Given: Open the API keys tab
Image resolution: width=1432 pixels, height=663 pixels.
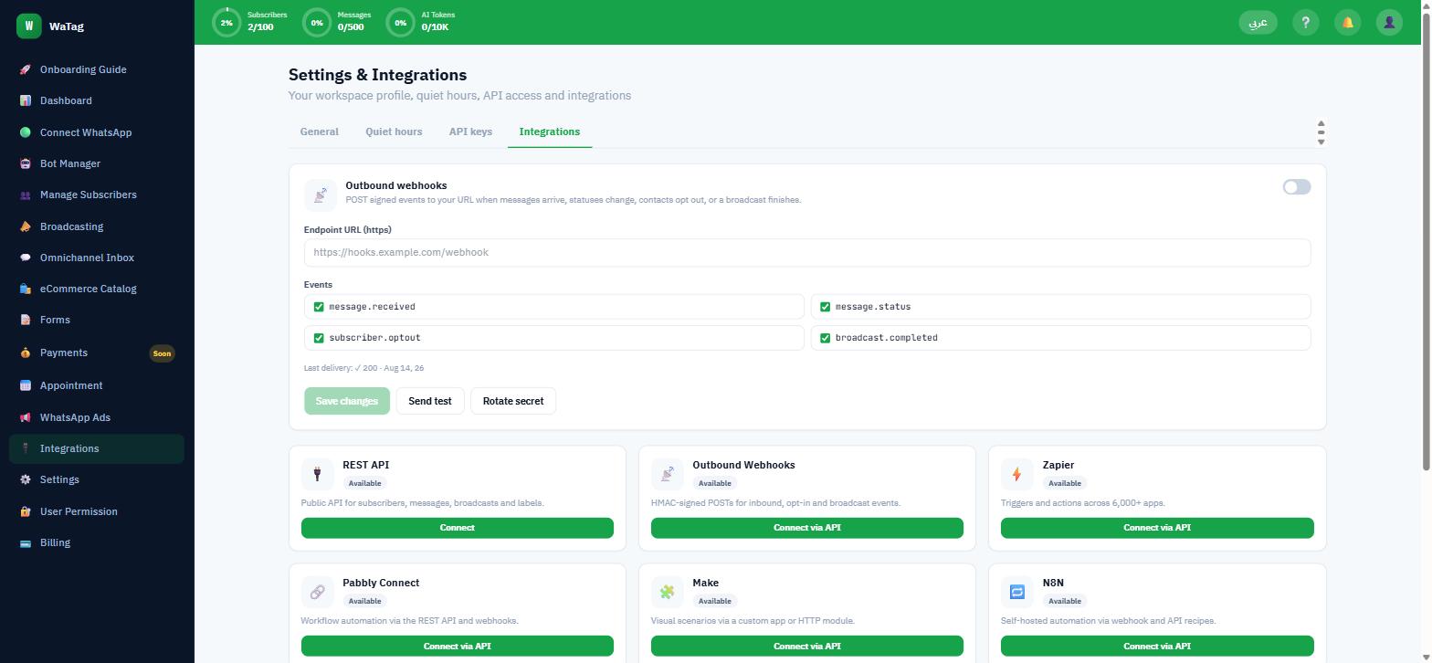Looking at the screenshot, I should [470, 132].
